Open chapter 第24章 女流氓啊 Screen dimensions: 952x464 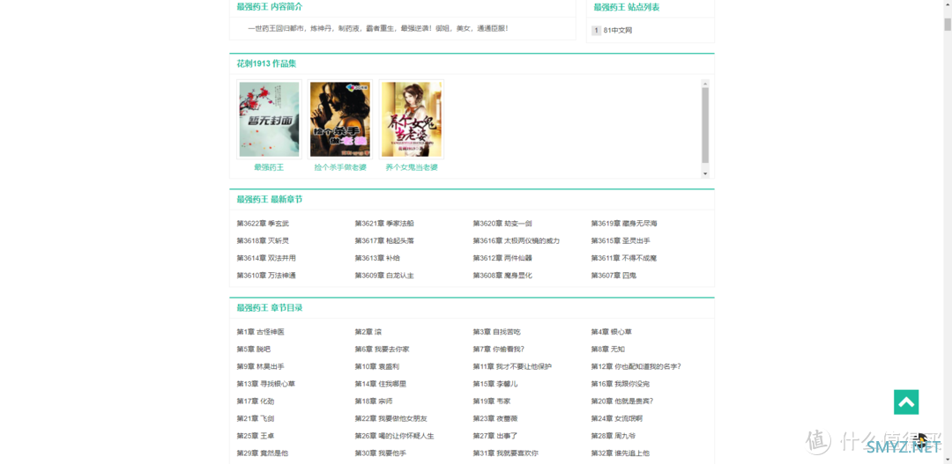[617, 418]
